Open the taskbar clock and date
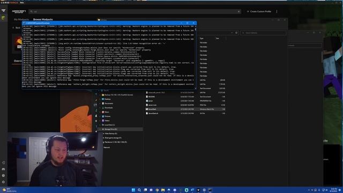Viewport: 343px width, 193px height. [334, 190]
